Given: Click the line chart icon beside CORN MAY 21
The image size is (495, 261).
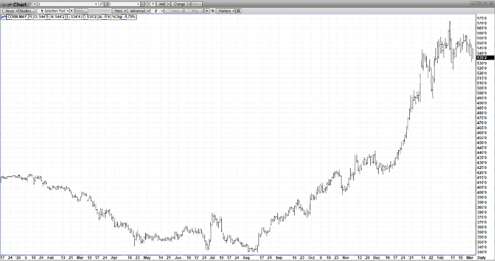Looking at the screenshot, I should 3,17.
